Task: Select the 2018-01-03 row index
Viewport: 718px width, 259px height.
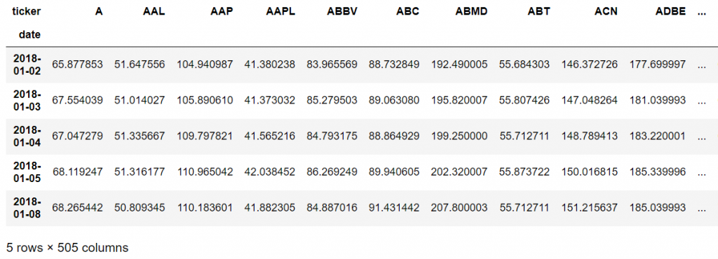Action: pos(27,100)
